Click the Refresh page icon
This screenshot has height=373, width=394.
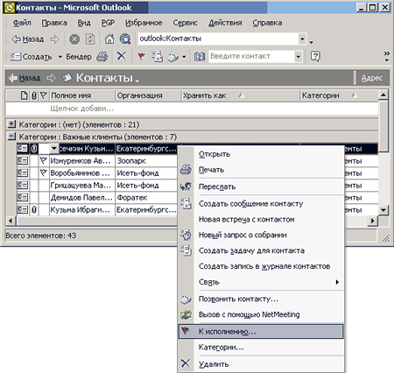(x=90, y=39)
